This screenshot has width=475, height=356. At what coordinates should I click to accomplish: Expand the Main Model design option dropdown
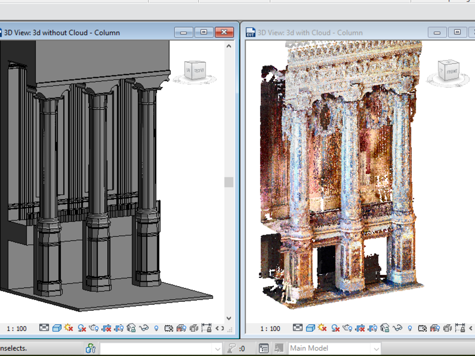[376, 349]
